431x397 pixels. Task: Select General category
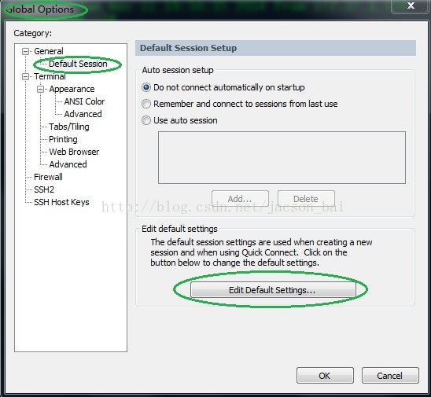[49, 51]
